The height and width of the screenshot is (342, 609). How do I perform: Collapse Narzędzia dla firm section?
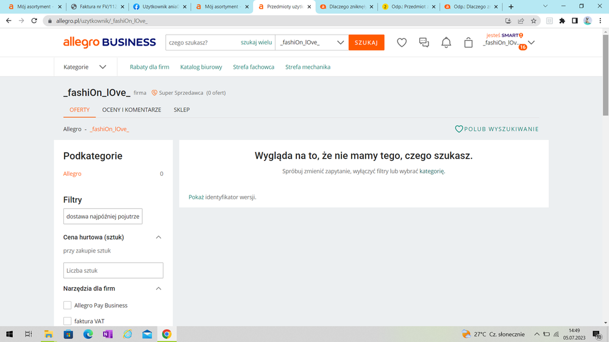click(x=158, y=288)
